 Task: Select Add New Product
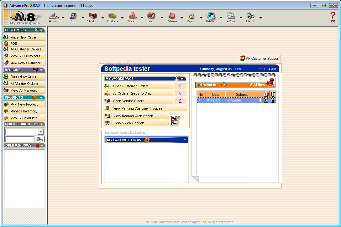pos(24,105)
